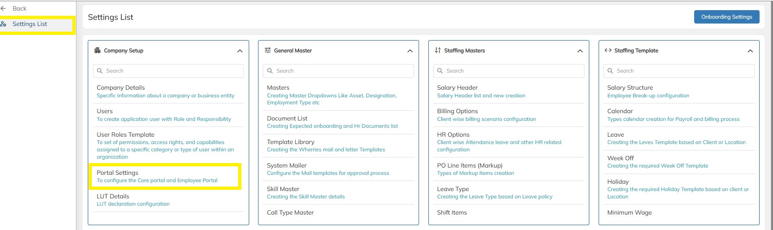
Task: Click the back arrow icon
Action: coord(4,9)
